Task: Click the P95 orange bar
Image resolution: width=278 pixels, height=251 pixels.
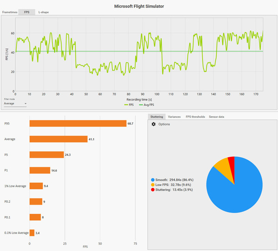Action: click(78, 123)
